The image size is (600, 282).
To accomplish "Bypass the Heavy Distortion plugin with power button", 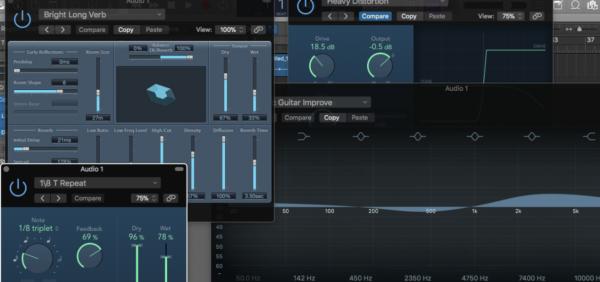I will (305, 7).
